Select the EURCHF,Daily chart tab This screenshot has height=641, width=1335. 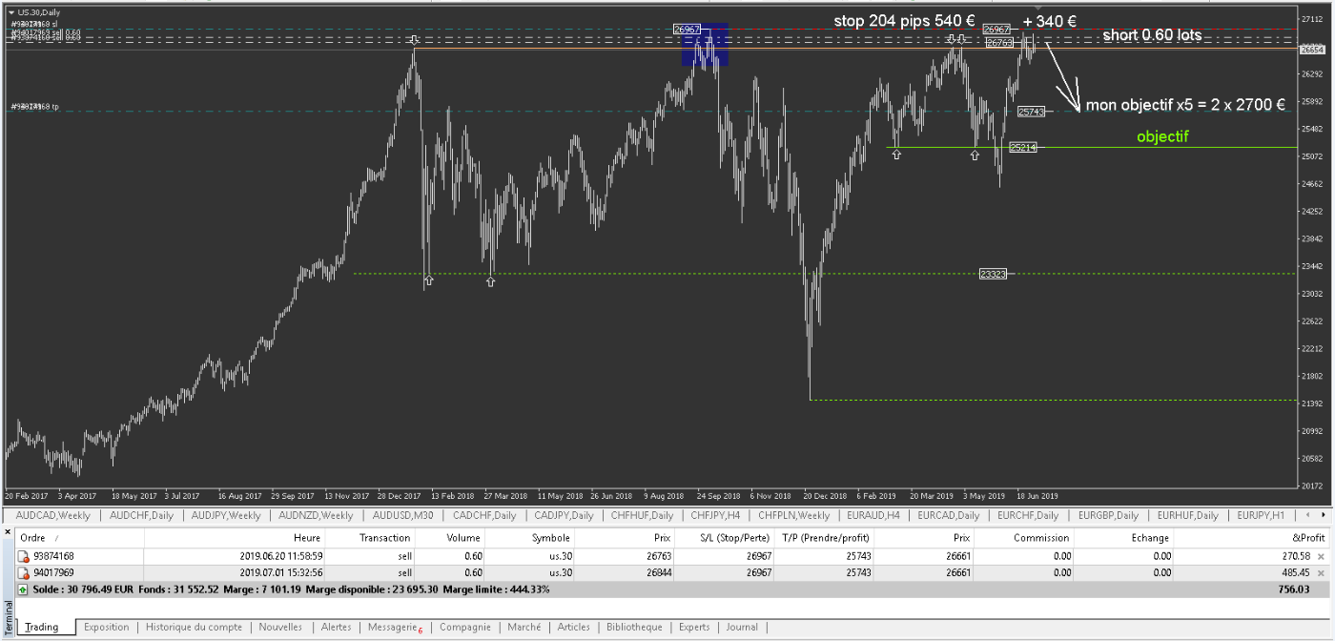click(1028, 516)
